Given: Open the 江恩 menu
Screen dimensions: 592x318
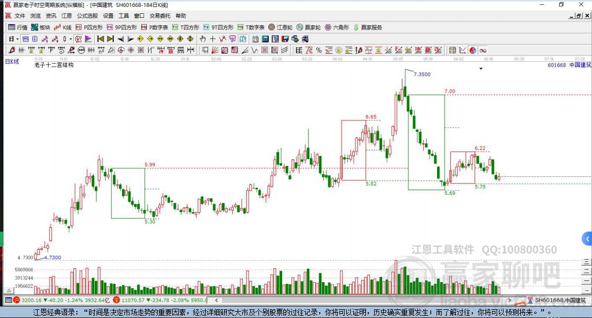Looking at the screenshot, I should [66, 16].
